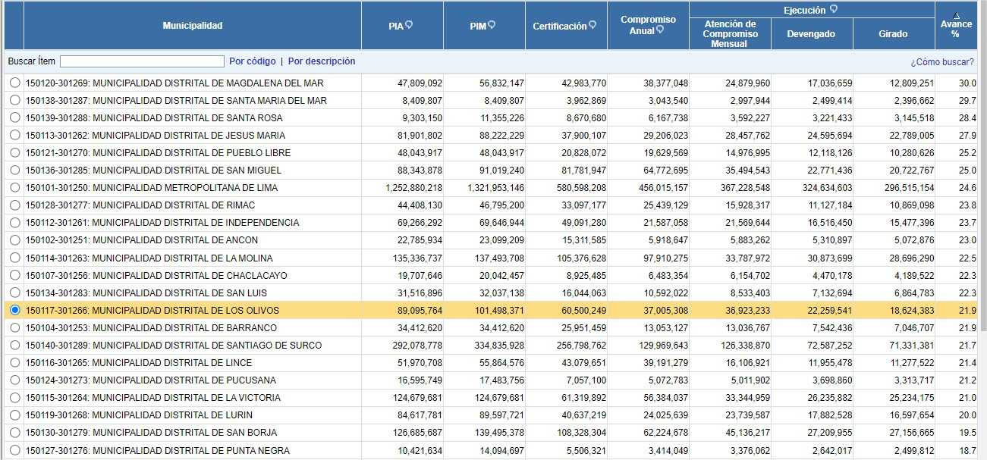
Task: Click the Atención de Compromiso Mensual header
Action: pos(730,34)
